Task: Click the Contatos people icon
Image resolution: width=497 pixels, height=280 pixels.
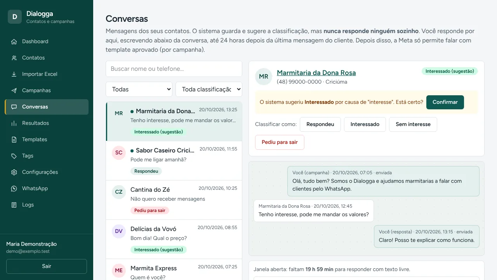Action: (x=14, y=58)
